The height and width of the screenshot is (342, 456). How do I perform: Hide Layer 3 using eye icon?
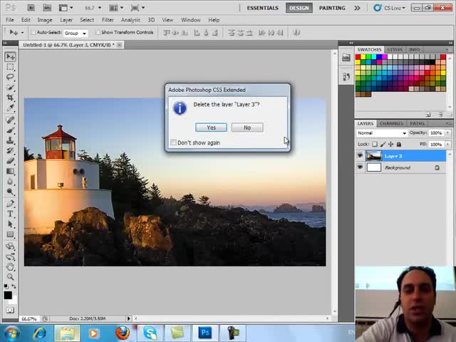(x=360, y=155)
